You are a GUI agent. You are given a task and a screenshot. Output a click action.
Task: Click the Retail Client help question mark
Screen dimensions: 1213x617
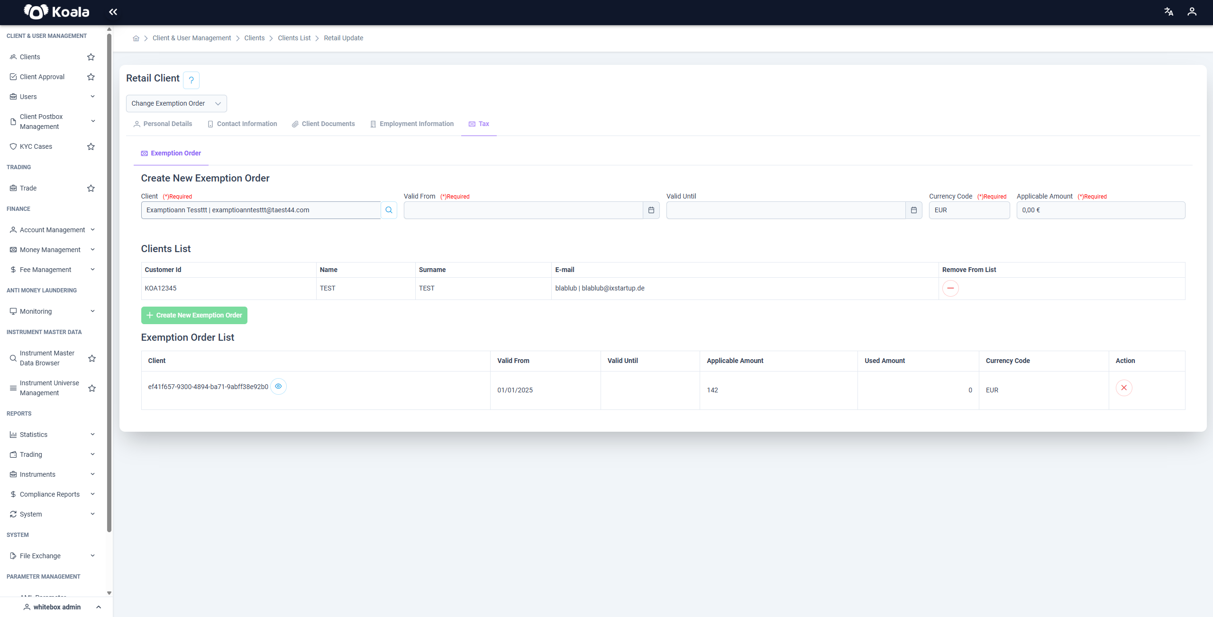[191, 80]
